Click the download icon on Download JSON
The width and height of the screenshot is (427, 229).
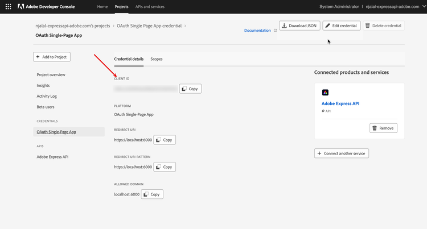coord(284,26)
